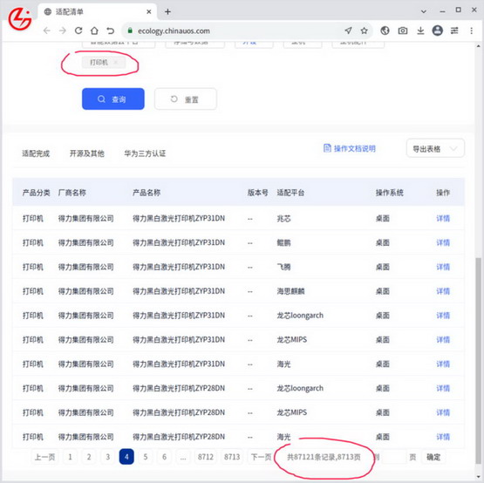This screenshot has width=484, height=483.
Task: Open 详情 for ZYP28DN 海光 row
Action: pos(443,437)
